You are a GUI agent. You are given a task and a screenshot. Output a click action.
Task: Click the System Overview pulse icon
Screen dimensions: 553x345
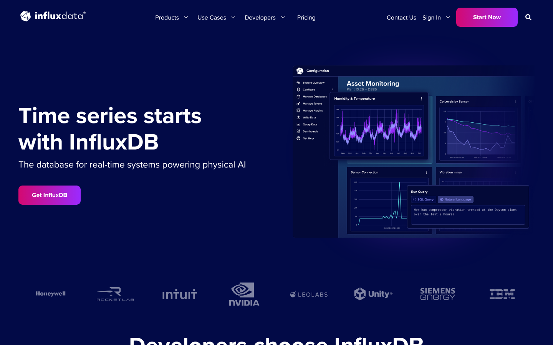tap(298, 82)
